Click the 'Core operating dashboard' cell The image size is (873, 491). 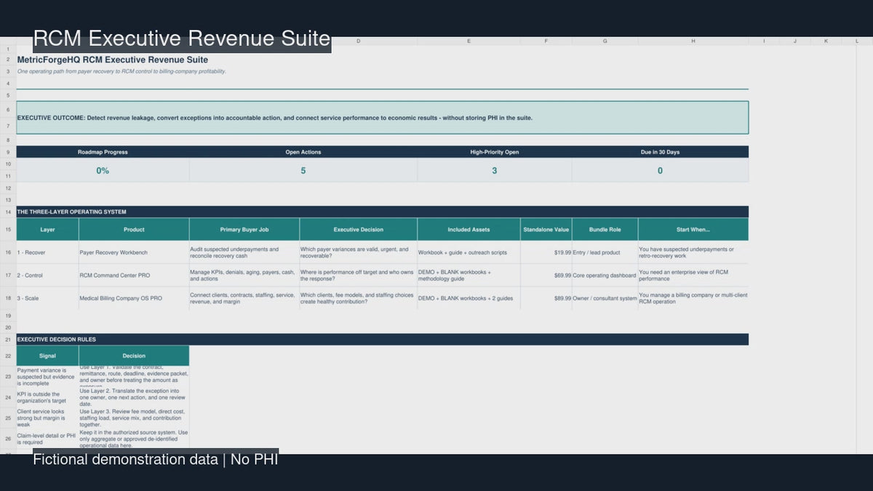pyautogui.click(x=605, y=275)
